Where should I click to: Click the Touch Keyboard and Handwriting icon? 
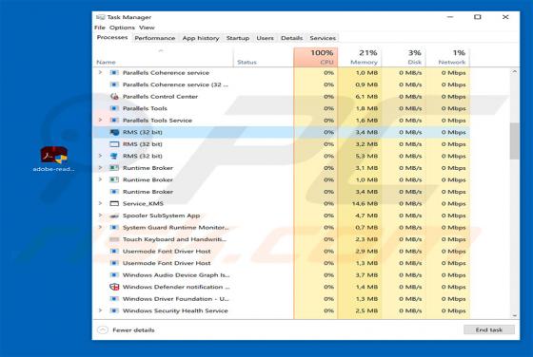[114, 239]
